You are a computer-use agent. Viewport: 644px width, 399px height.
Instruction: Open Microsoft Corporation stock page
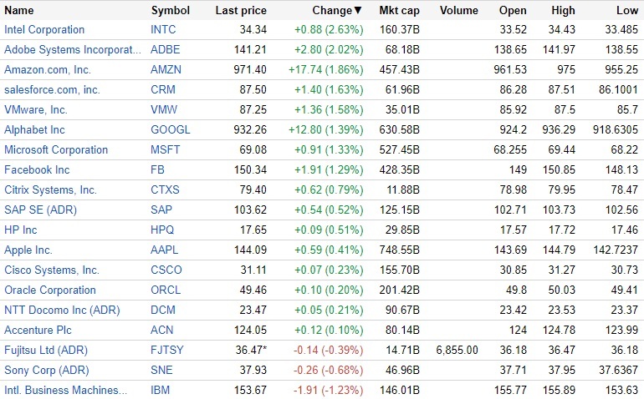click(56, 150)
